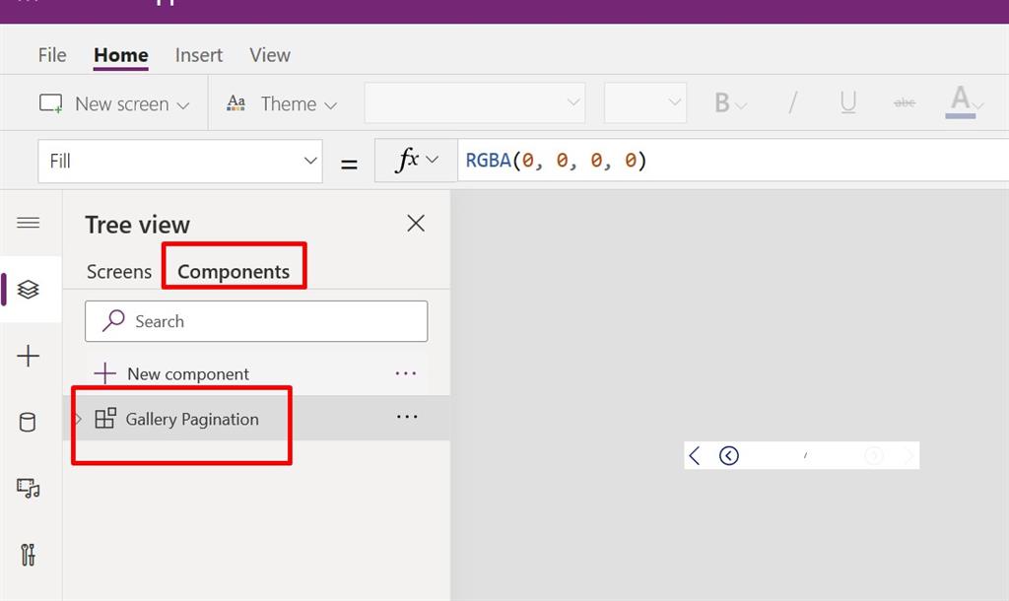This screenshot has height=601, width=1009.
Task: Open the fx formula dropdown
Action: [414, 160]
